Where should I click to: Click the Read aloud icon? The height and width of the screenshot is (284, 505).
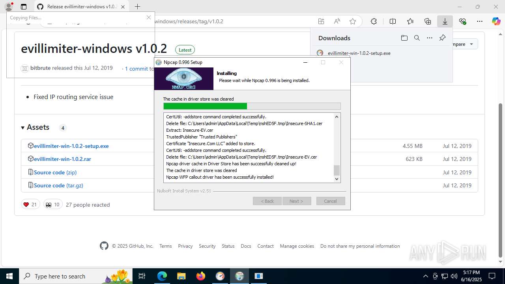click(x=337, y=21)
